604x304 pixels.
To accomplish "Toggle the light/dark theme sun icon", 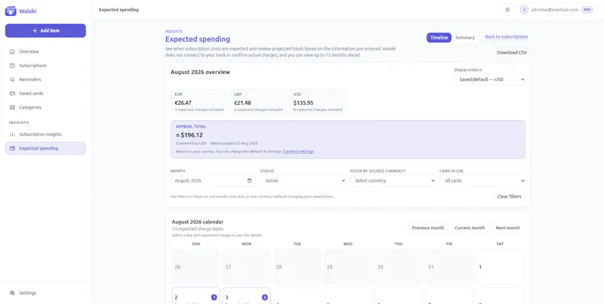I will pos(507,10).
